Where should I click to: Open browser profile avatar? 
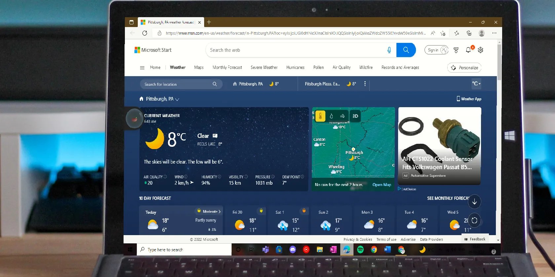(482, 33)
